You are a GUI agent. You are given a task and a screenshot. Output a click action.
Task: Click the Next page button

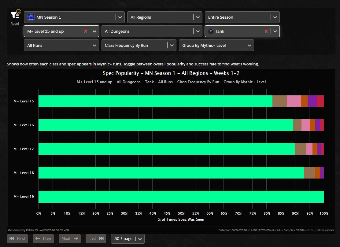[70, 238]
